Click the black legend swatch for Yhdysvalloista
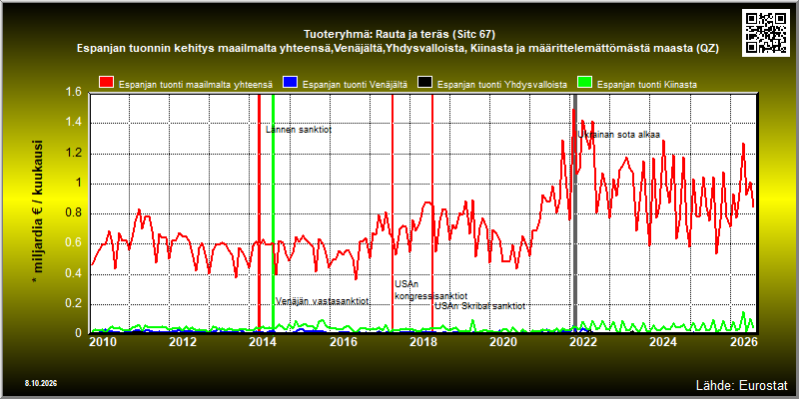Viewport: 799px width, 399px height. click(x=425, y=83)
